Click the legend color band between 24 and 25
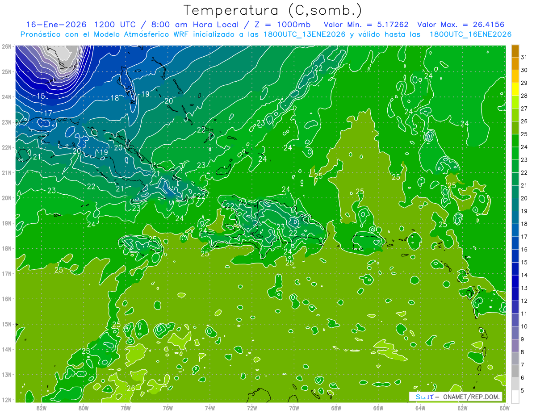The image size is (536, 414). (515, 140)
